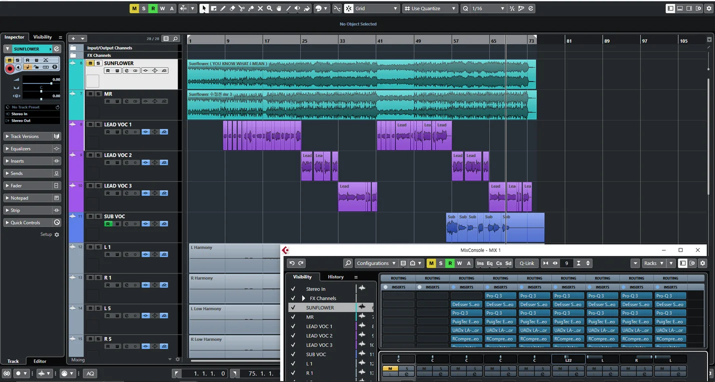Select the Split scissors tool
Screen dimensions: 715x382
point(241,8)
